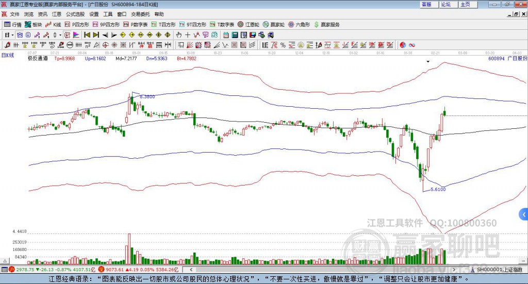The image size is (528, 284).
Task: Click the 8.3800 high price marker
Action: (147, 96)
